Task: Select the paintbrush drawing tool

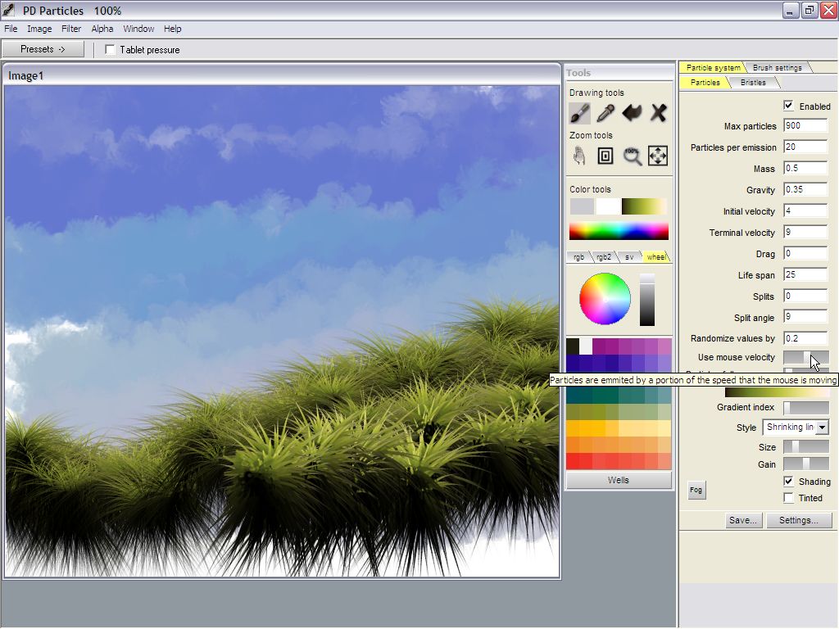Action: 579,112
